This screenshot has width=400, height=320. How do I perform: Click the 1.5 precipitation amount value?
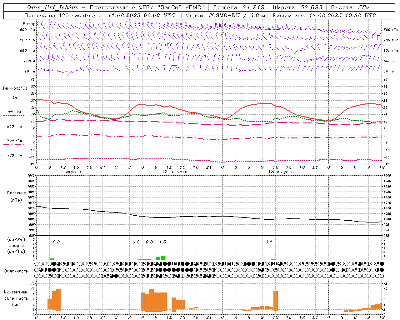(162, 242)
